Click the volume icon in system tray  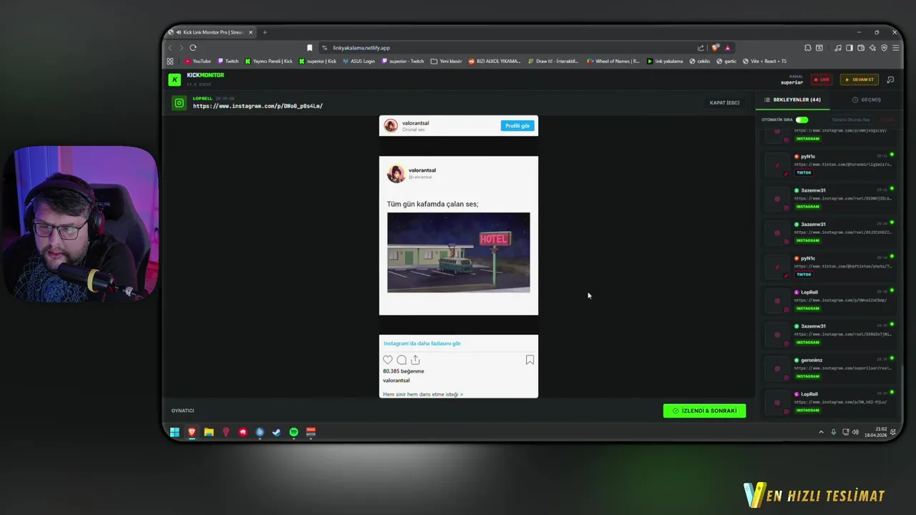[x=855, y=432]
